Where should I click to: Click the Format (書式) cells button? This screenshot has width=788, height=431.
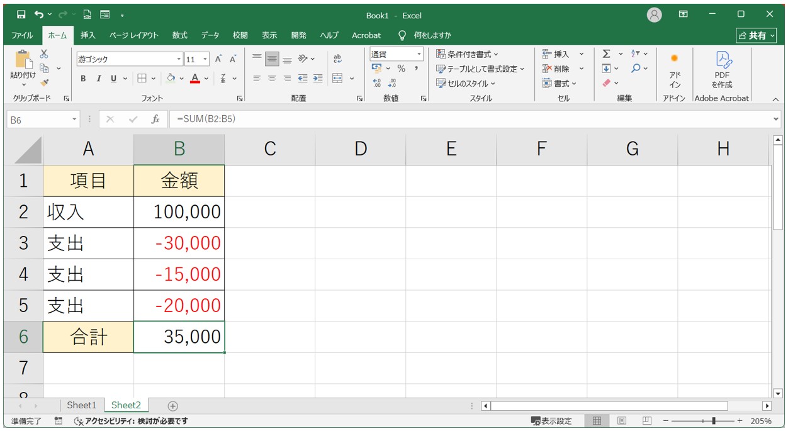(x=560, y=83)
